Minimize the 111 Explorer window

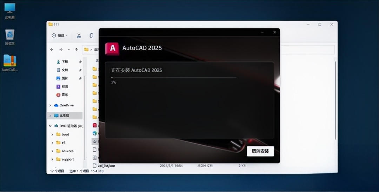pyautogui.click(x=308, y=25)
